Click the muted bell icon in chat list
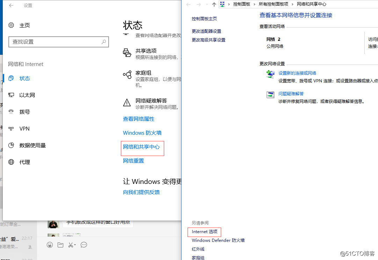Viewport: 378px width, 260px height. click(x=30, y=247)
